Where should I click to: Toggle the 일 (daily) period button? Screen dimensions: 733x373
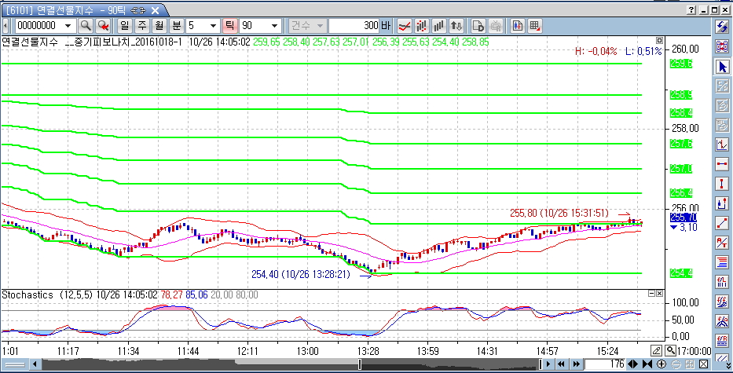pos(124,25)
